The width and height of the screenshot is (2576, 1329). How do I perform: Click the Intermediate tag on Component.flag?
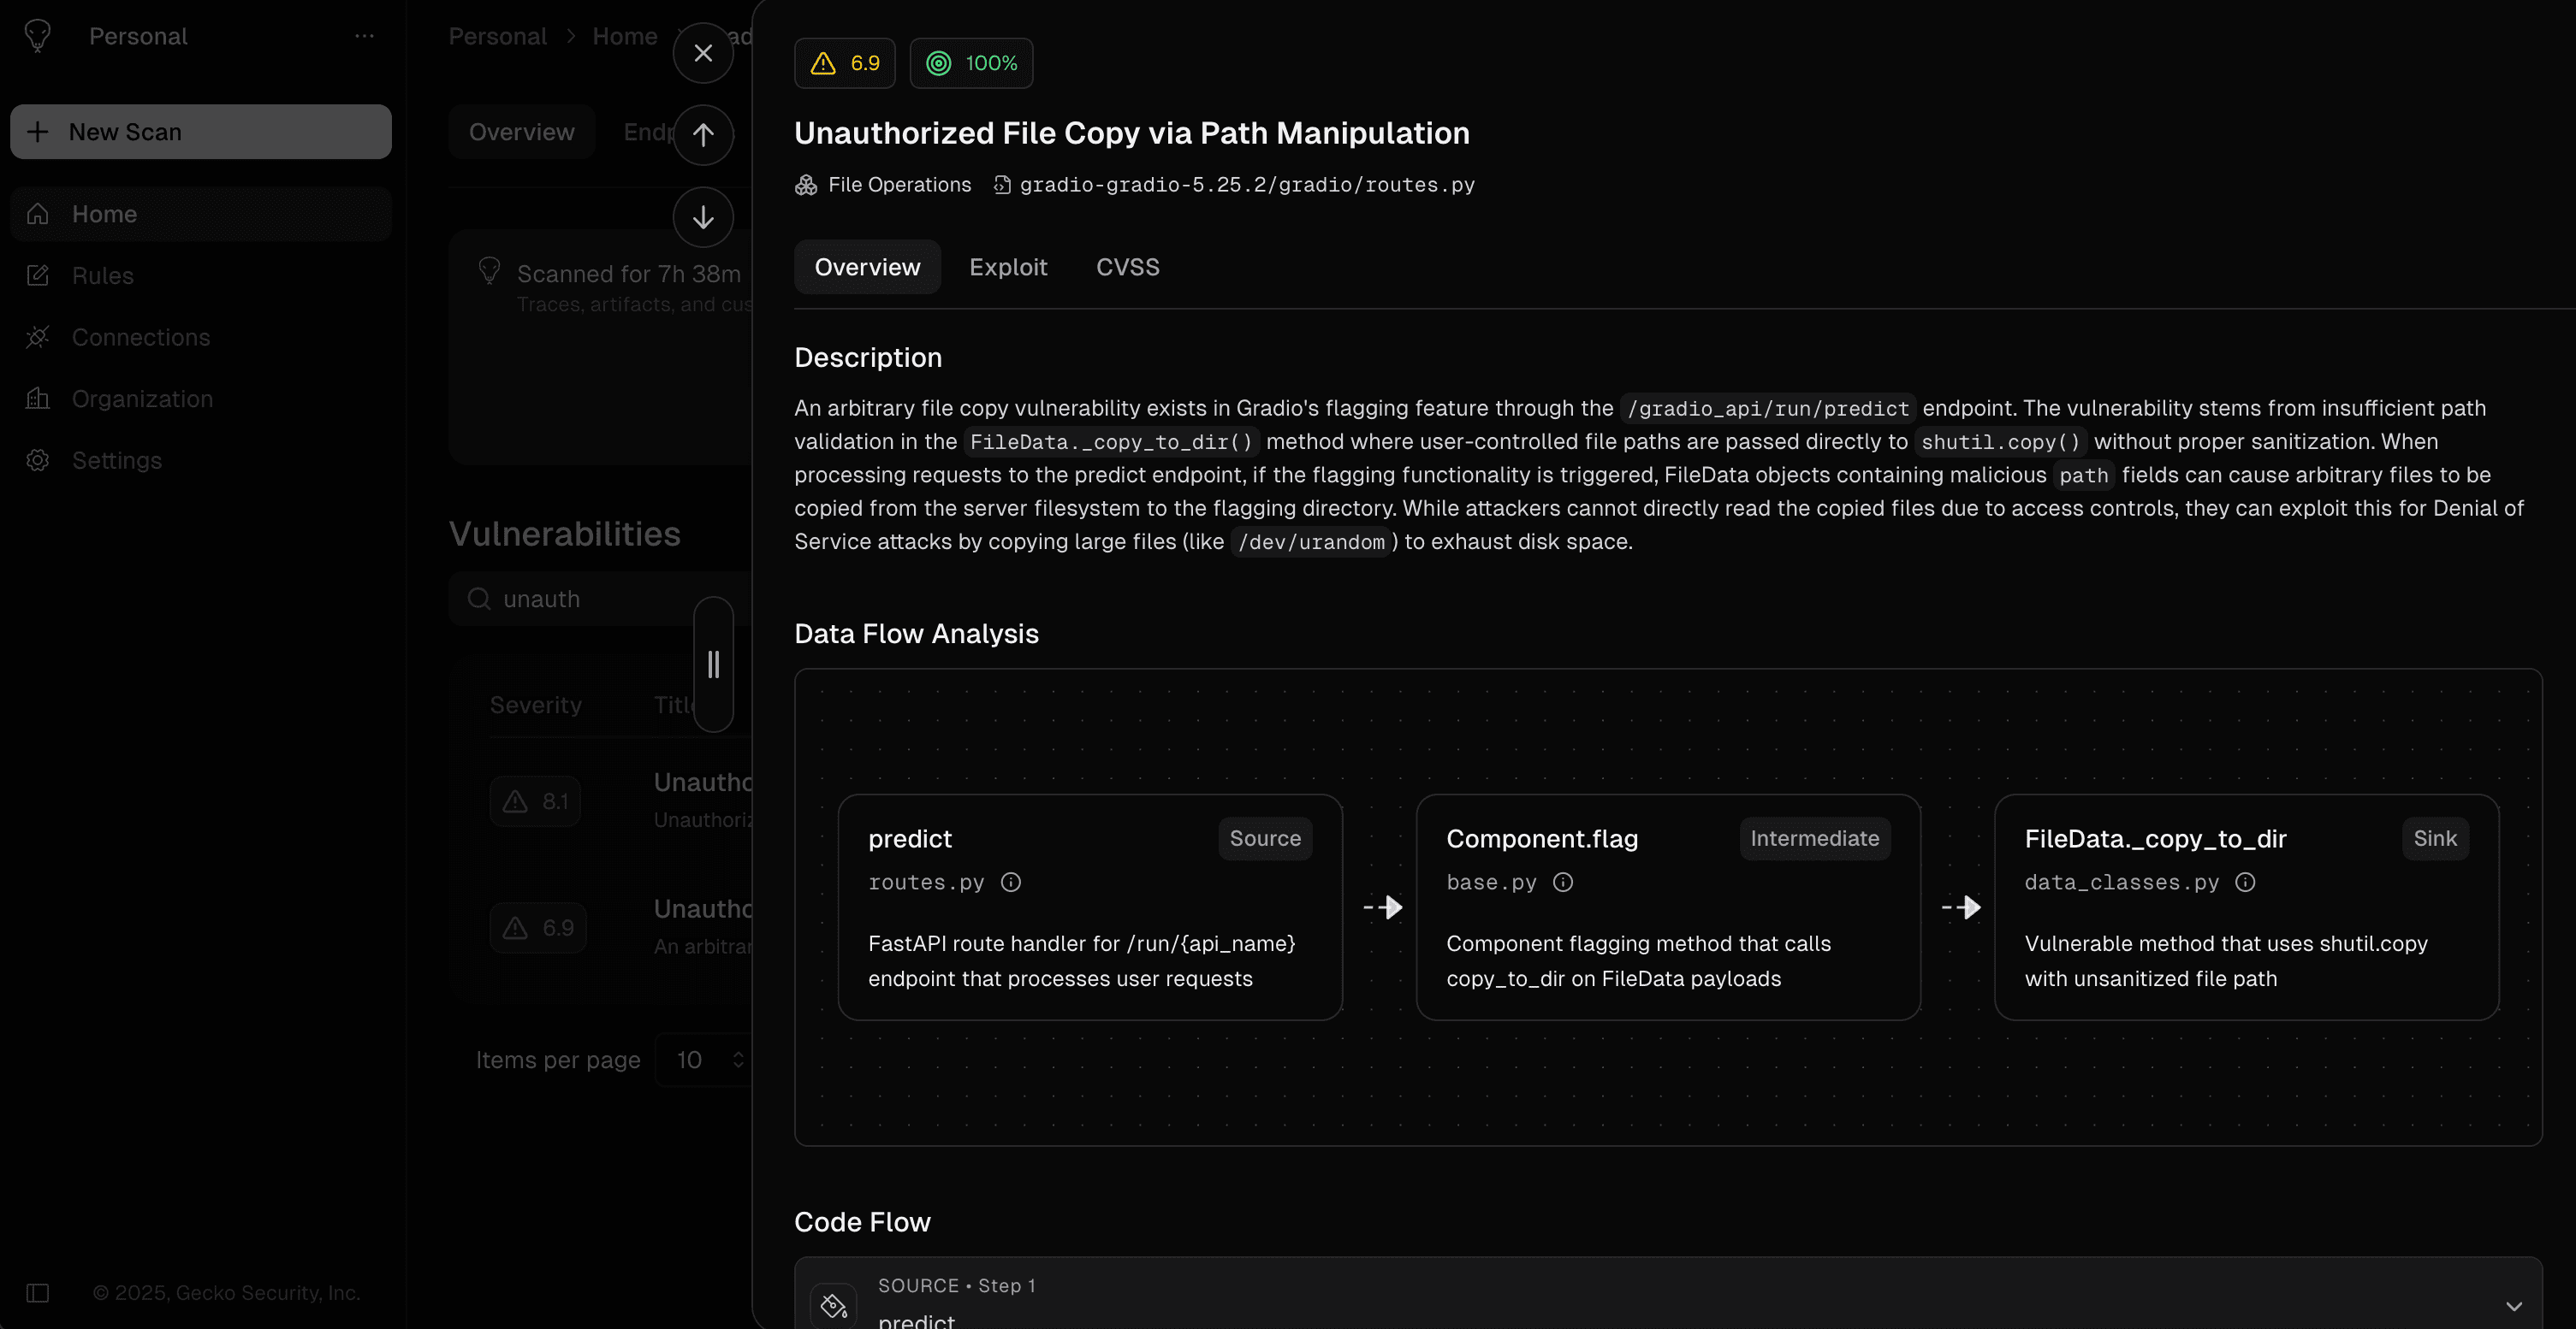point(1814,838)
